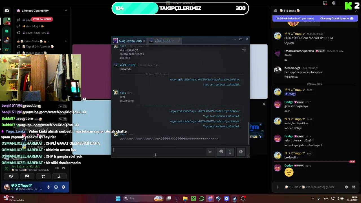Open Steam from the taskbar

coord(235,198)
